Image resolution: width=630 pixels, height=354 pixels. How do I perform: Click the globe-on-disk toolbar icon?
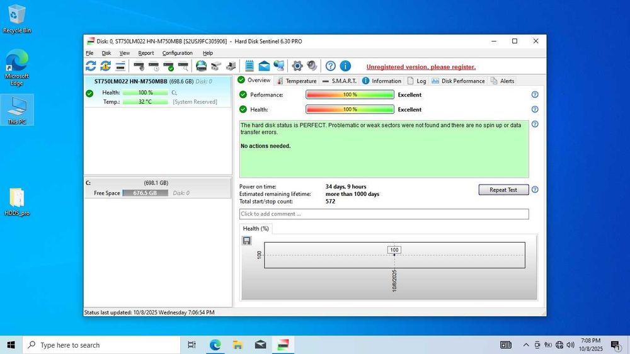[x=202, y=66]
